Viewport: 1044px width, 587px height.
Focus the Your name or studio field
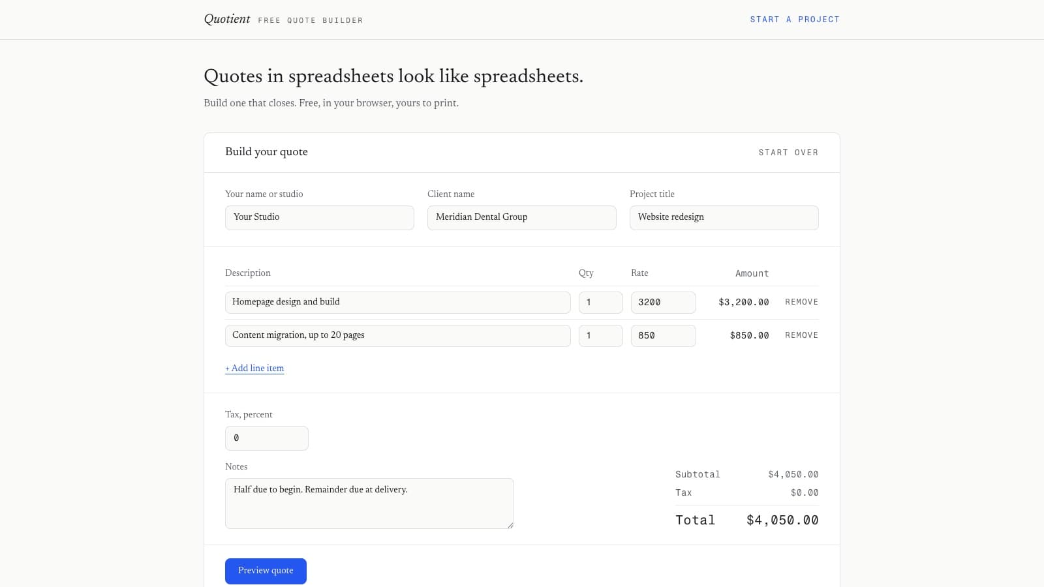(320, 218)
